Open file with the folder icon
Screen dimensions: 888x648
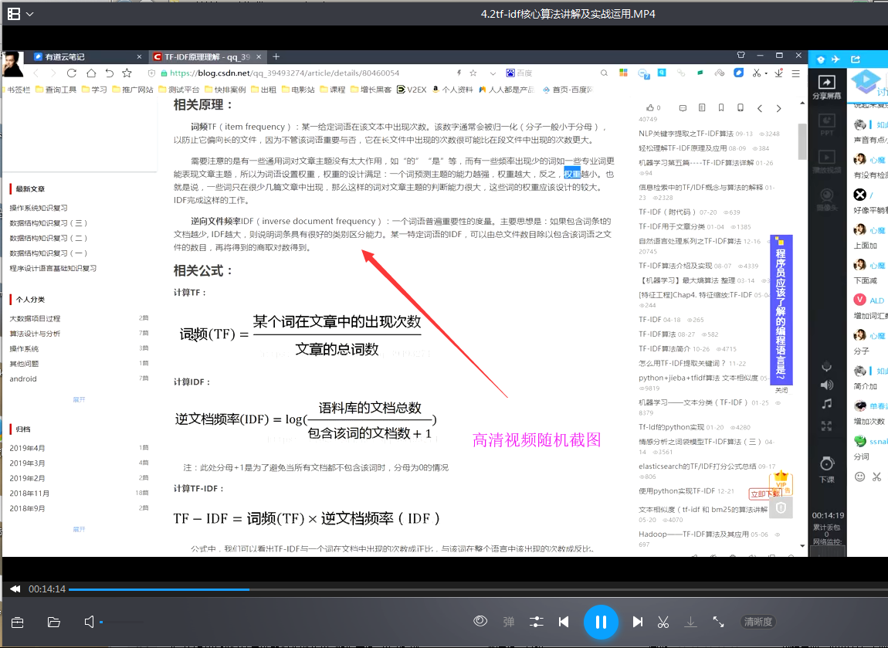click(x=54, y=623)
